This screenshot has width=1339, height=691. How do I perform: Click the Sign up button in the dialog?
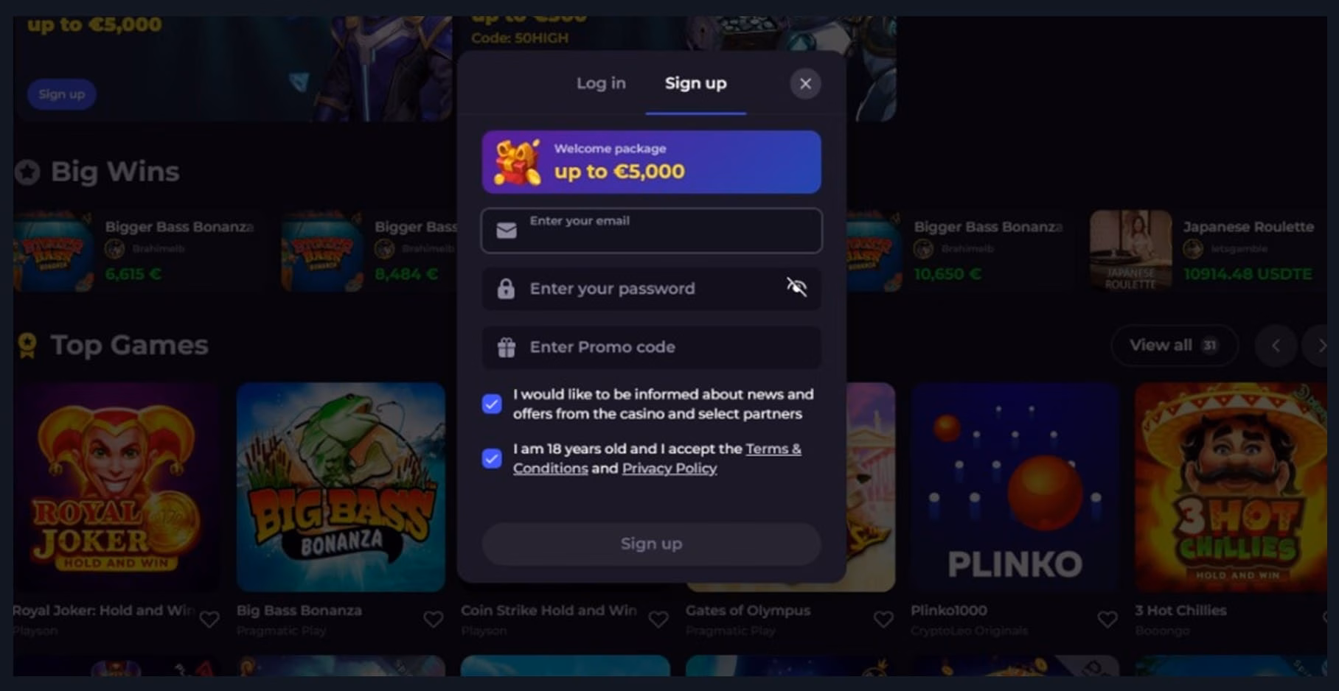(651, 544)
